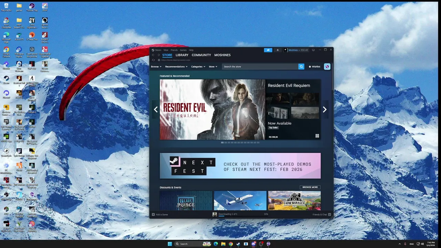441x248 pixels.
Task: Select the Supermarket Together shortcut
Action: 45,52
